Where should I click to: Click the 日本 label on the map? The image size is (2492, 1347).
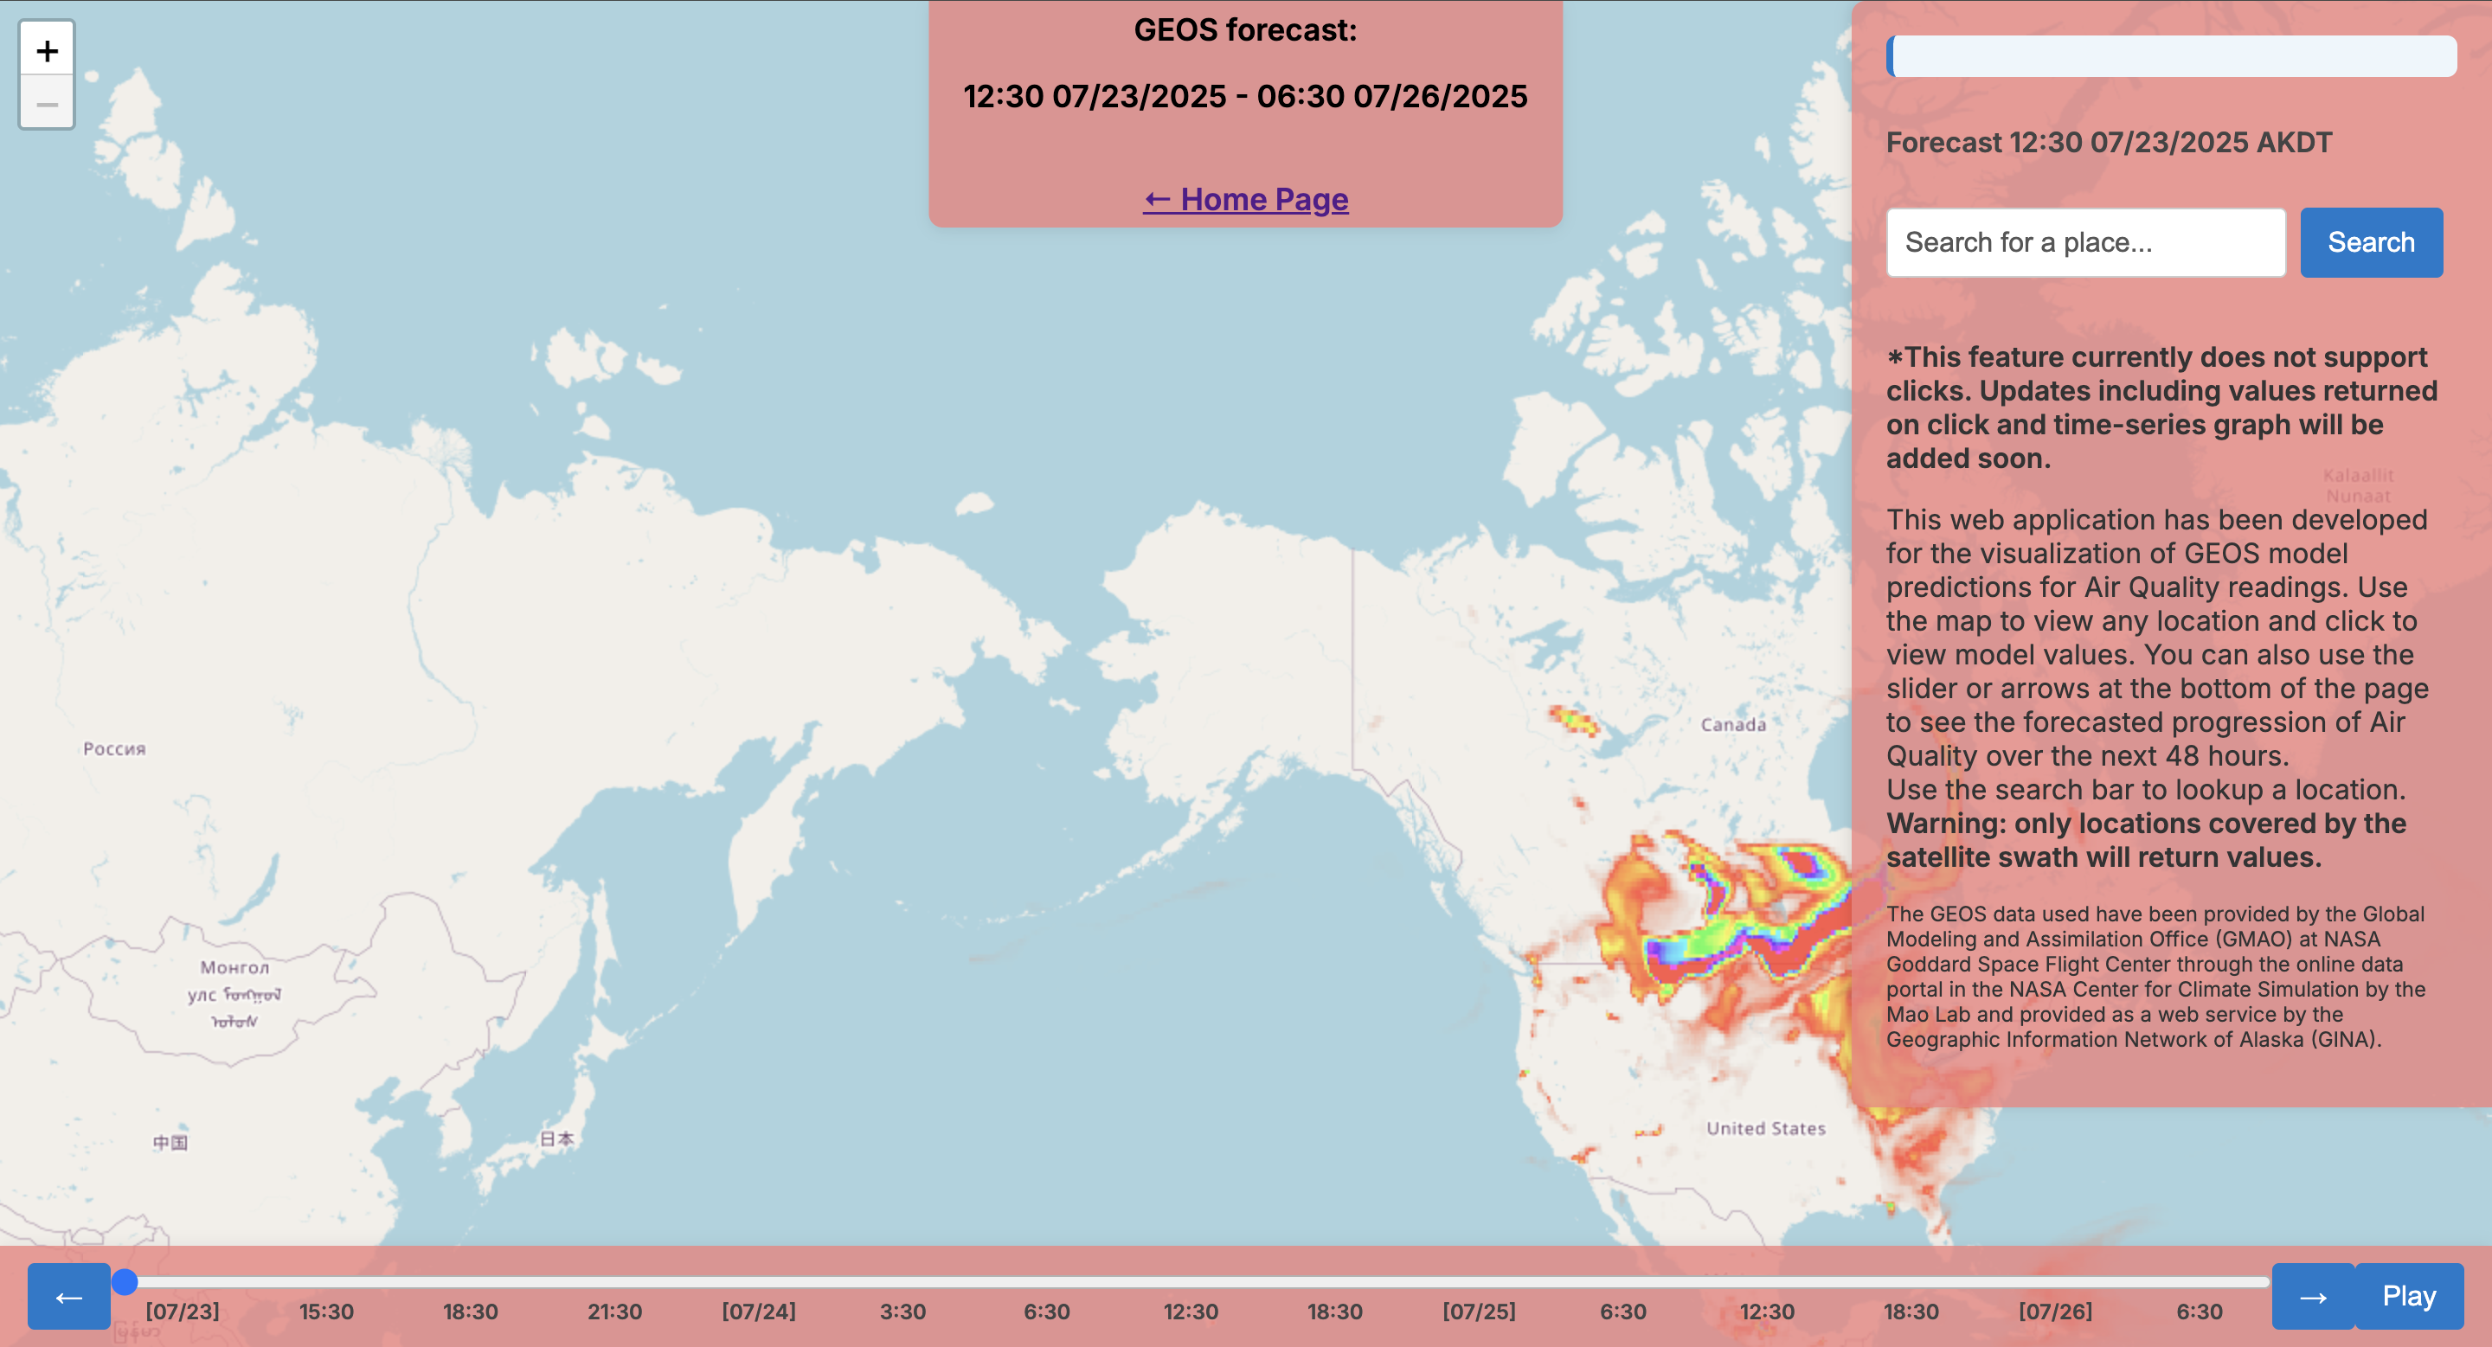(556, 1139)
